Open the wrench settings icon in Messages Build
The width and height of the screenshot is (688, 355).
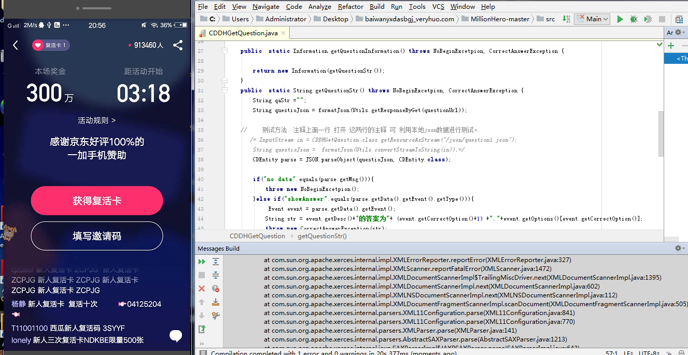coord(216,316)
